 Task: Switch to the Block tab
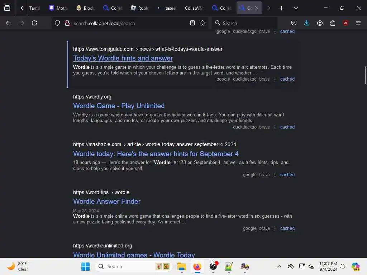[x=86, y=8]
